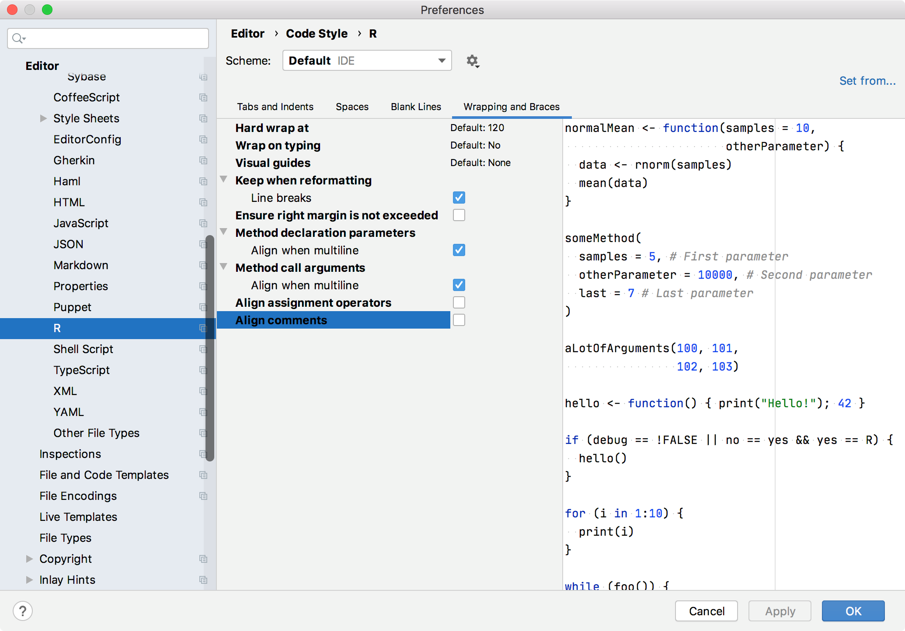Toggle the Line breaks checkbox on
Viewport: 905px width, 631px height.
coord(459,197)
